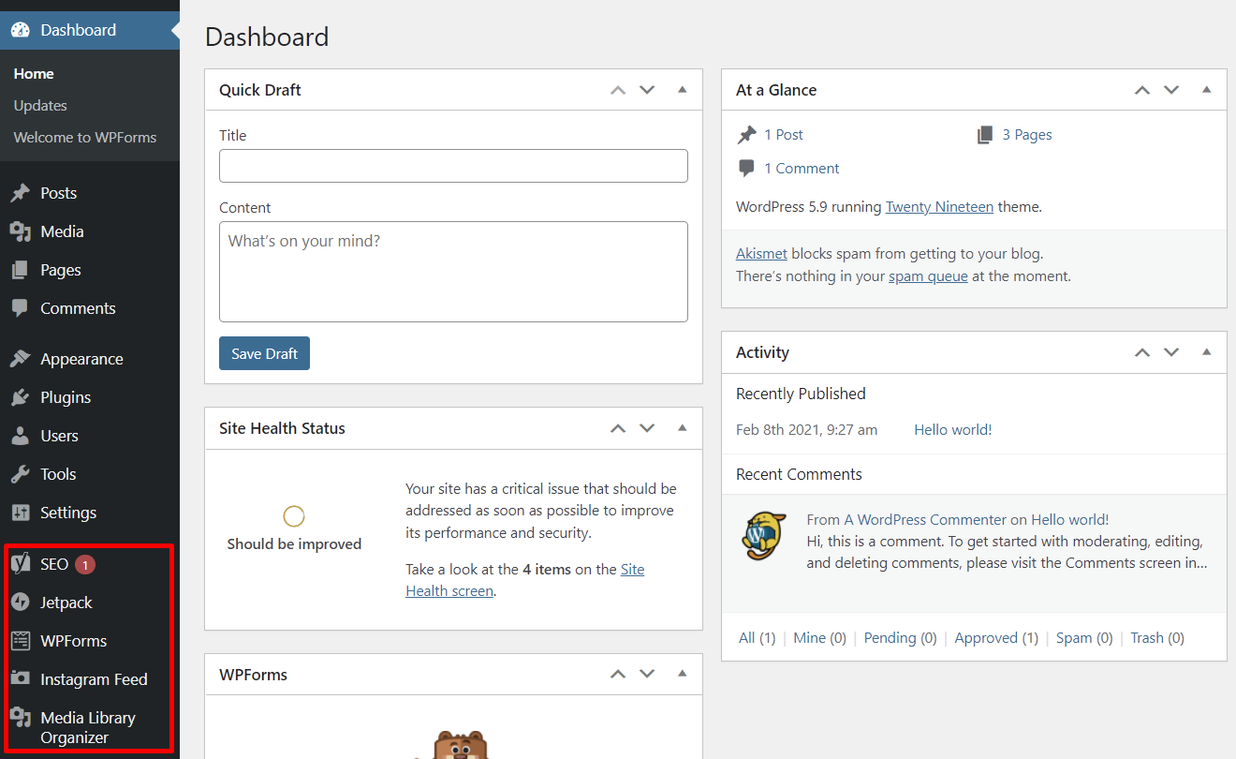The height and width of the screenshot is (759, 1236).
Task: Click the Media icon in sidebar
Action: (x=20, y=231)
